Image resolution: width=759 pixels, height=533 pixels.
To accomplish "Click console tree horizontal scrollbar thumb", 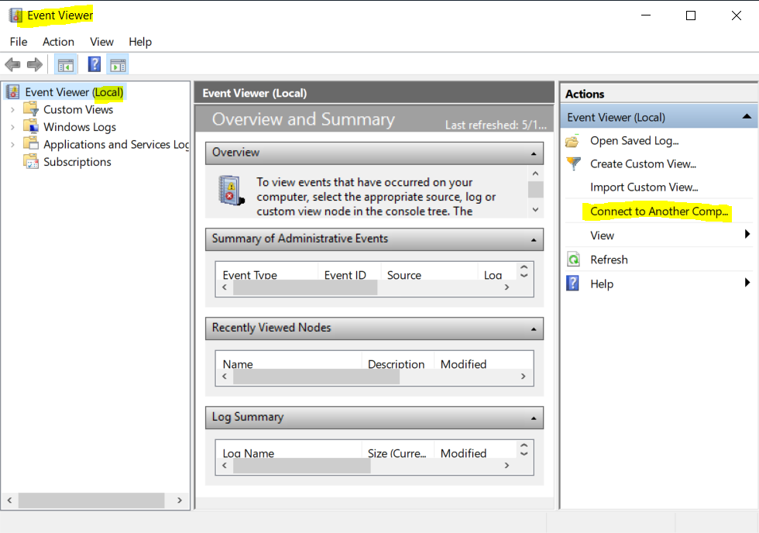I will [x=91, y=500].
